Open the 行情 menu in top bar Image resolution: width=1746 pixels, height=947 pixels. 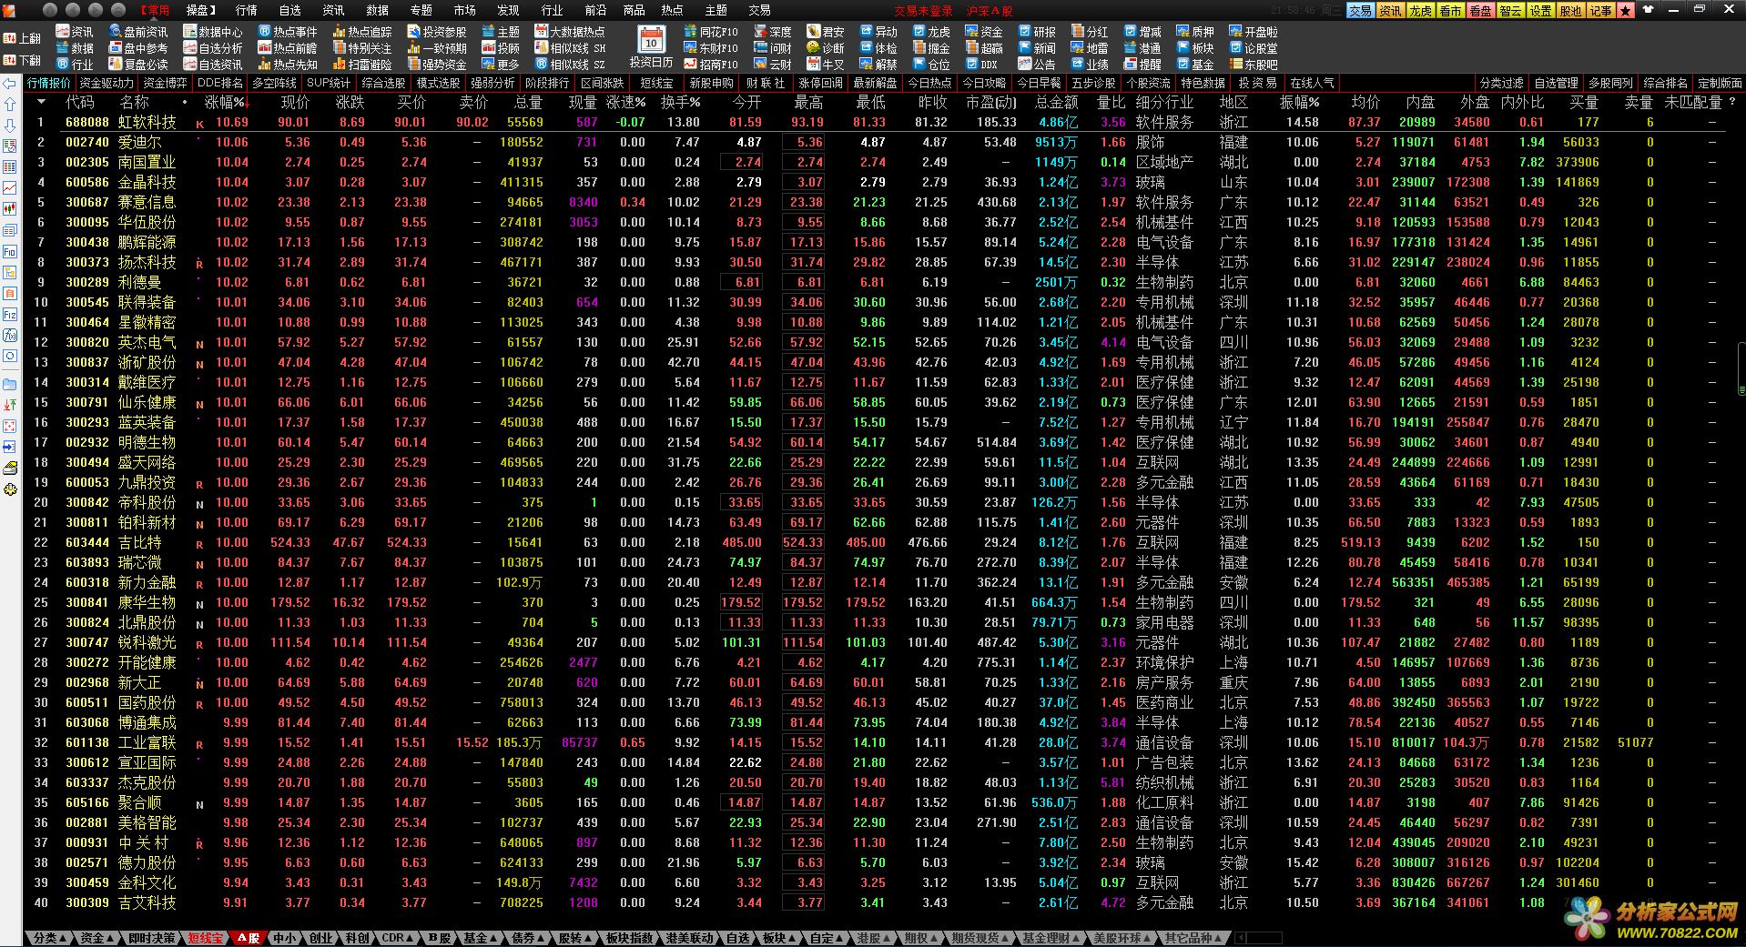coord(247,10)
